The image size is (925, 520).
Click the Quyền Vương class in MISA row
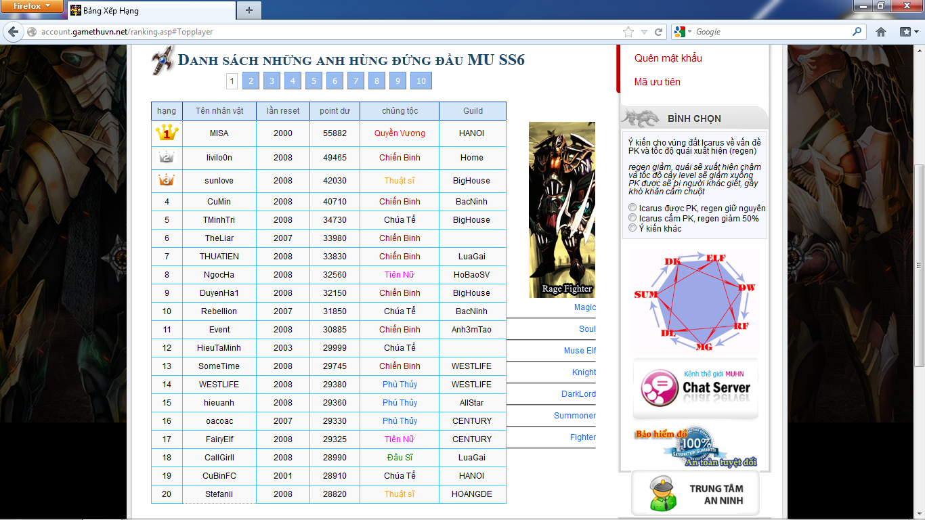400,133
